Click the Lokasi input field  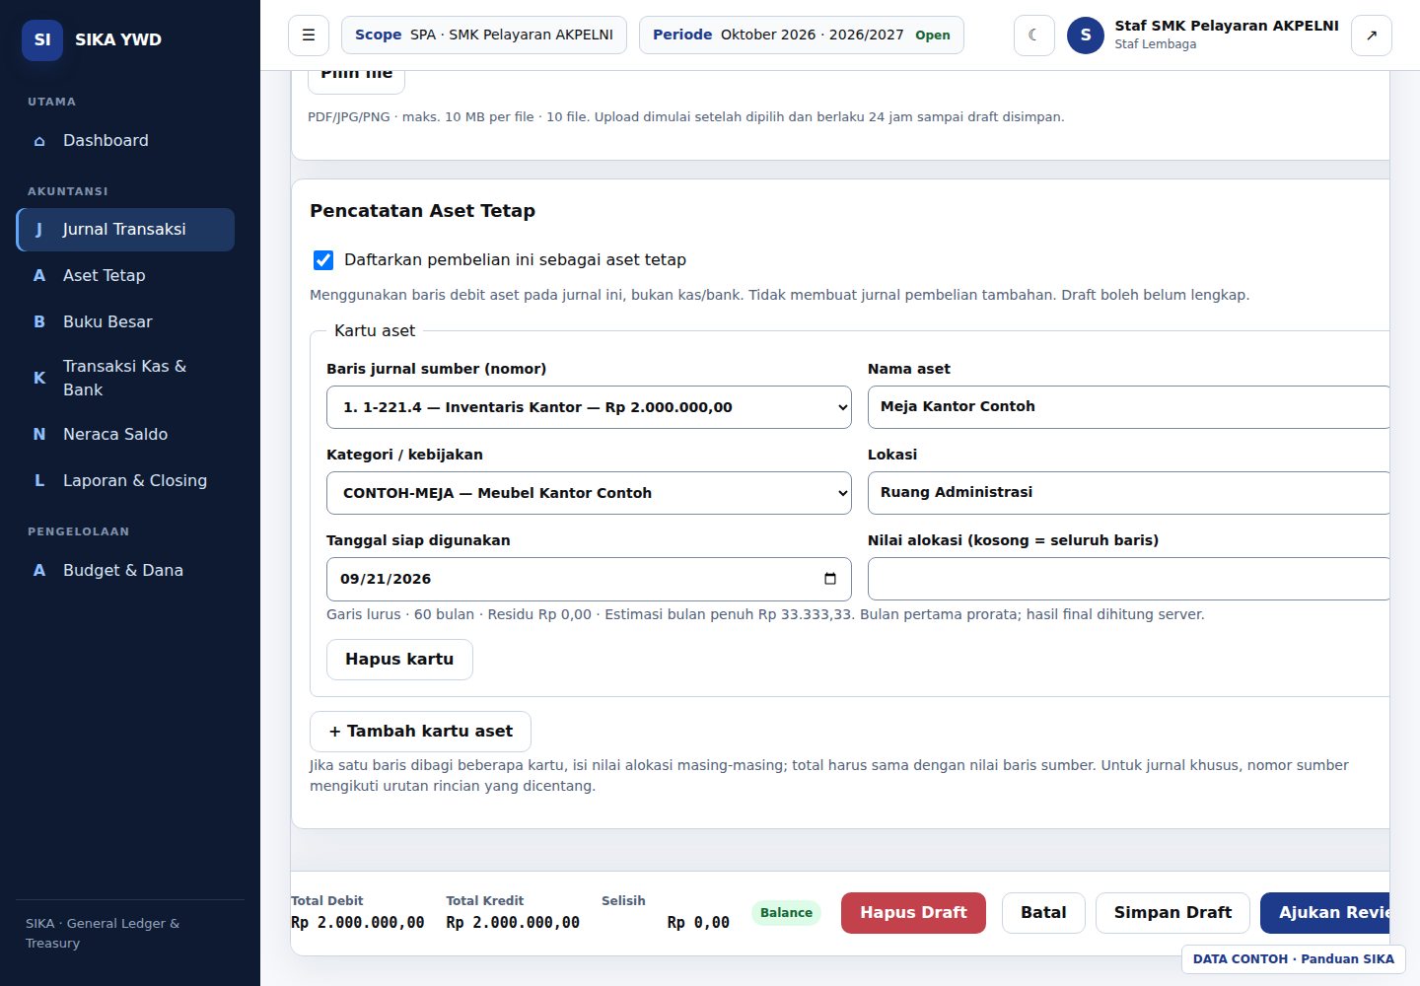(1128, 493)
